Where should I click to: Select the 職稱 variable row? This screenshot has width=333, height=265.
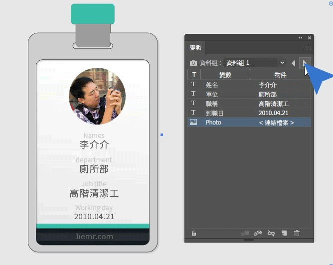tap(249, 104)
